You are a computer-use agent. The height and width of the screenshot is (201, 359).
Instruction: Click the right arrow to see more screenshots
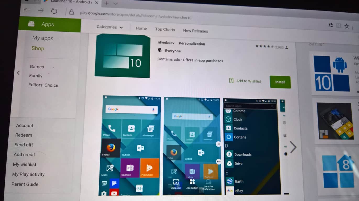293,147
